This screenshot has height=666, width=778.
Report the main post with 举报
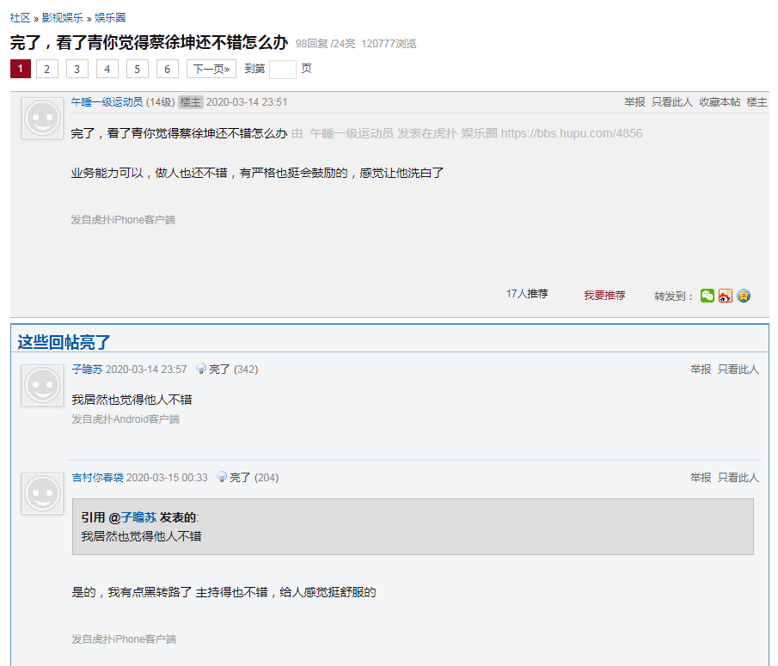[634, 102]
